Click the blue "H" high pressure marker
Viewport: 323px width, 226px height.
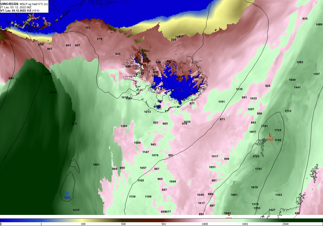tap(67, 193)
